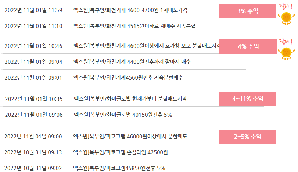Click the 4~11% 수익 pink badge
The image size is (298, 172).
pos(247,99)
